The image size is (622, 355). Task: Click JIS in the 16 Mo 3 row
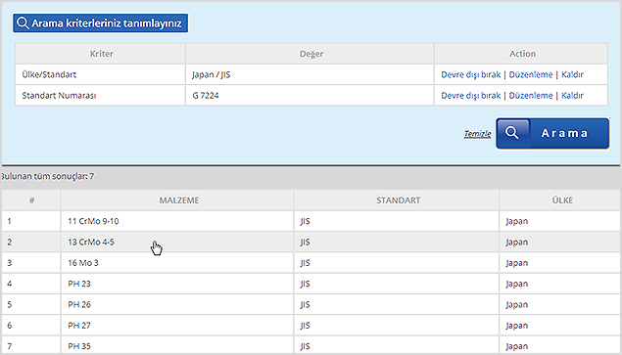305,263
